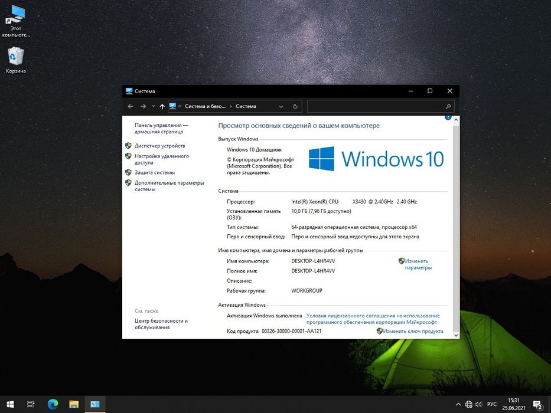This screenshot has width=551, height=413.
Task: Go up one level with Up arrow
Action: coord(162,106)
